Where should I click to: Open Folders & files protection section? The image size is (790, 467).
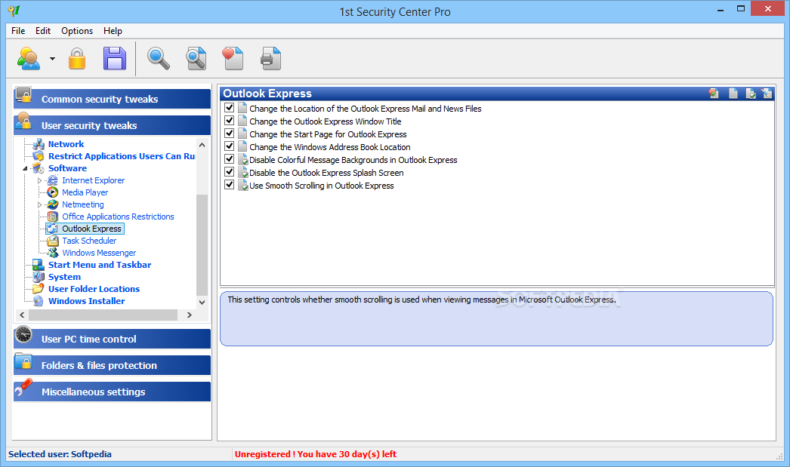pyautogui.click(x=112, y=365)
